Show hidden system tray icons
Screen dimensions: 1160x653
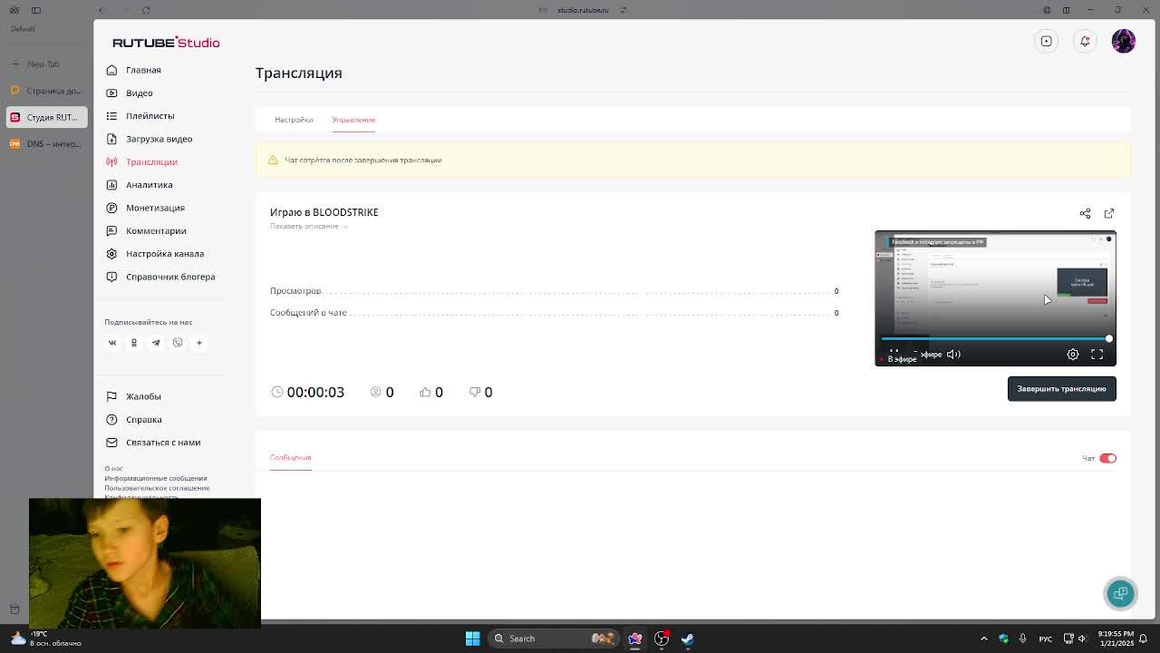click(984, 638)
